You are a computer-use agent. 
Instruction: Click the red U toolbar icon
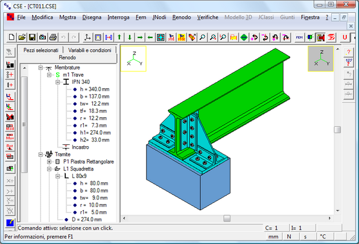(345, 37)
